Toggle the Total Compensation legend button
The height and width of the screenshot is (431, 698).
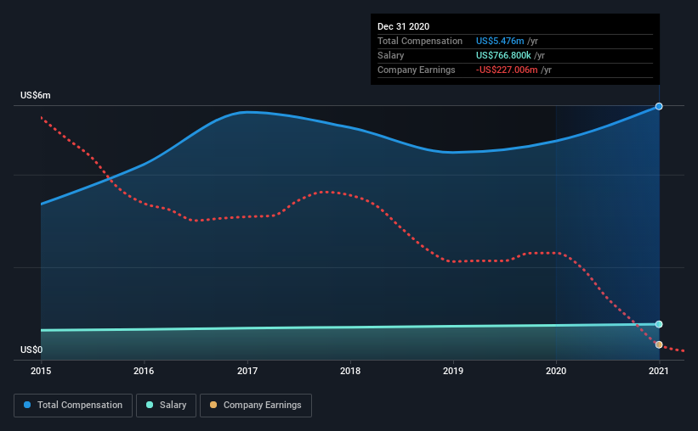pyautogui.click(x=73, y=406)
